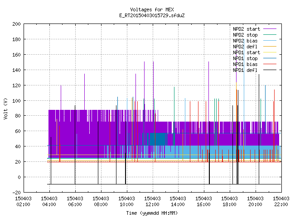290x217 pixels.
Task: Click the 'NPD1 bias' legend label
Action: coord(245,64)
